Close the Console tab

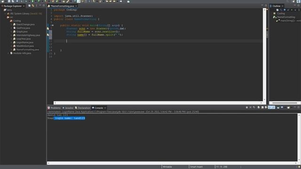tap(105, 108)
